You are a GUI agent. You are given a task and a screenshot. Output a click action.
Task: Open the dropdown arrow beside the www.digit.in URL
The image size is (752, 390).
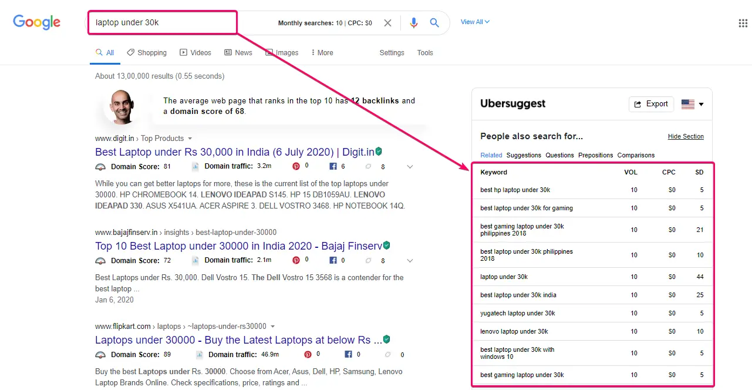tap(190, 139)
